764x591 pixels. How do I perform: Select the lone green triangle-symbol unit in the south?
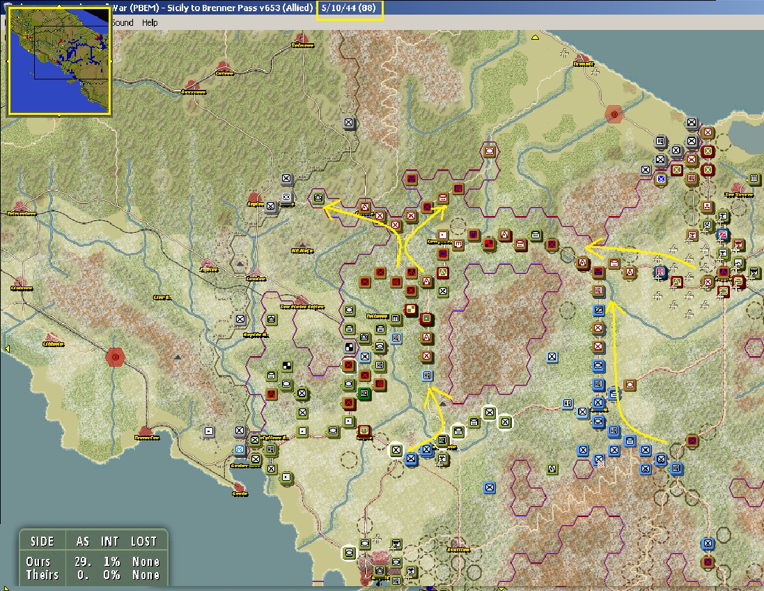tap(552, 468)
